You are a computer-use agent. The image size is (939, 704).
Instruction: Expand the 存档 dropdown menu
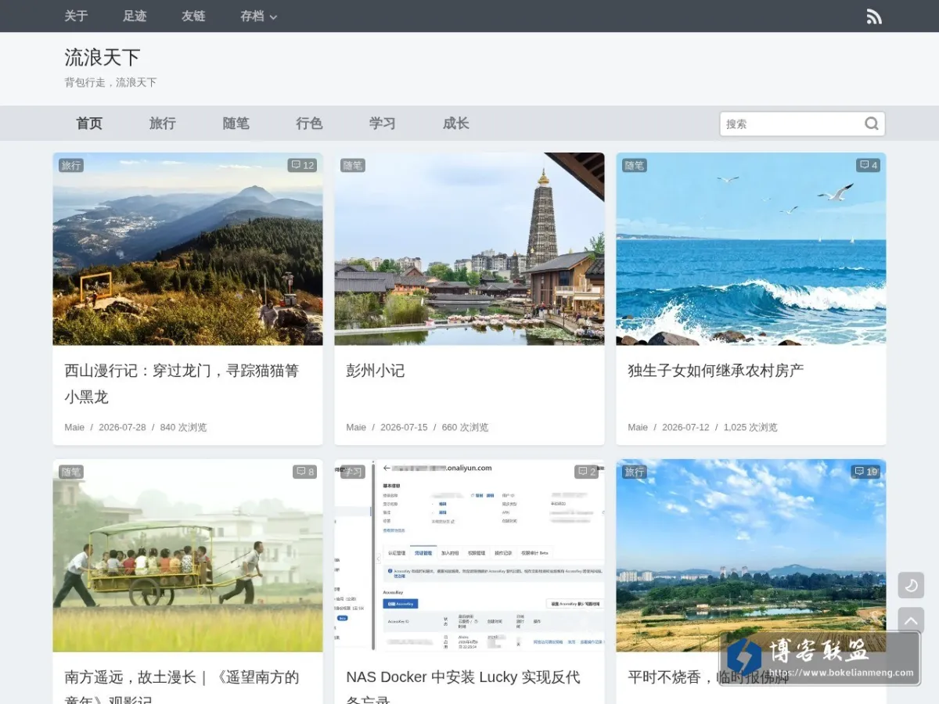pos(258,16)
